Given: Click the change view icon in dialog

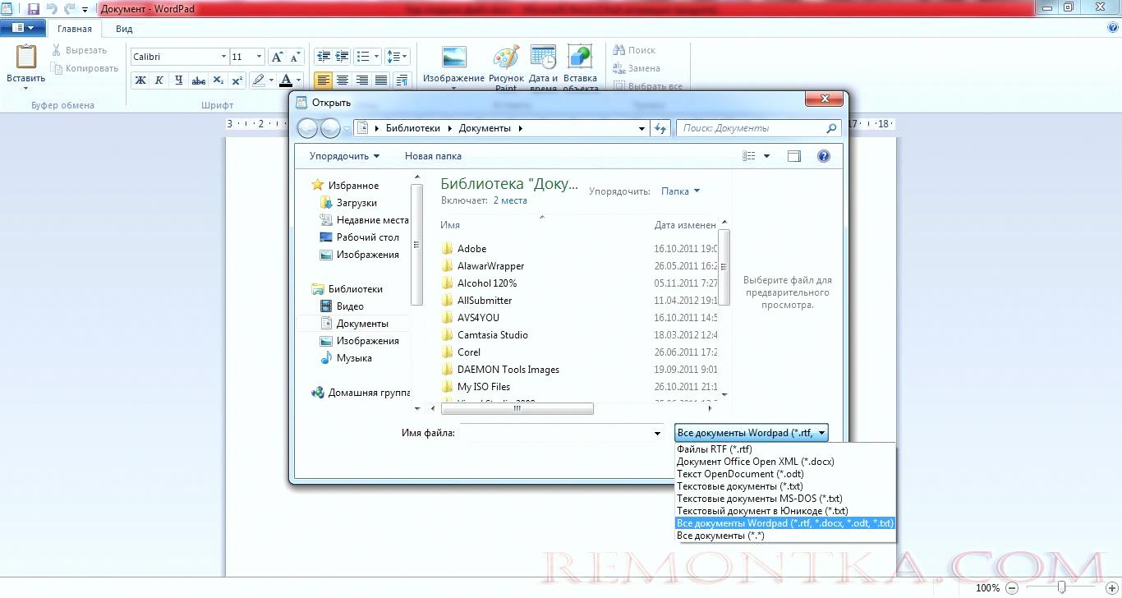Looking at the screenshot, I should tap(748, 156).
